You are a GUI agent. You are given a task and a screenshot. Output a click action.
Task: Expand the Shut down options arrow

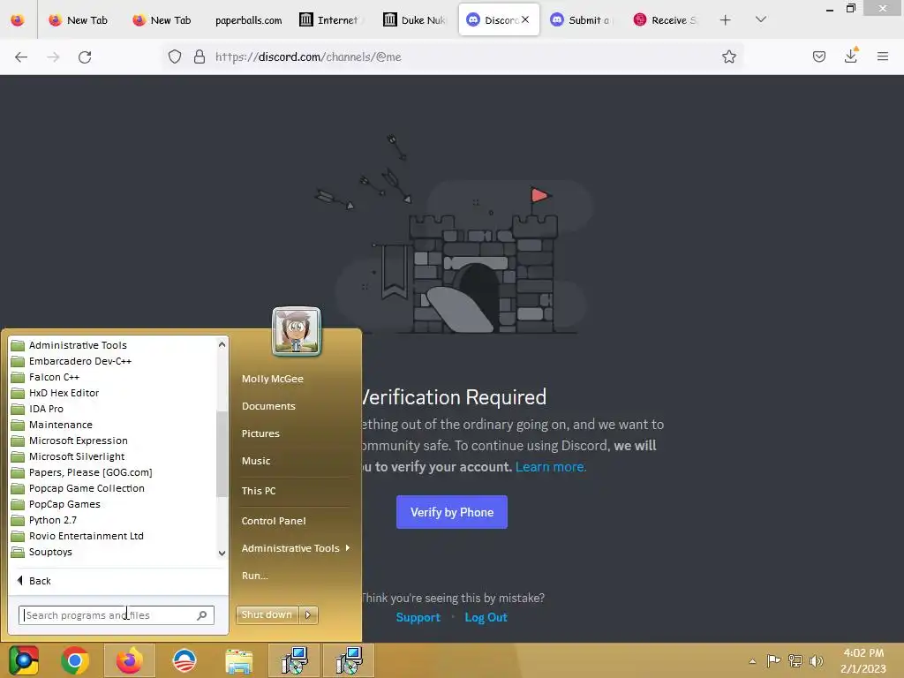click(x=308, y=614)
